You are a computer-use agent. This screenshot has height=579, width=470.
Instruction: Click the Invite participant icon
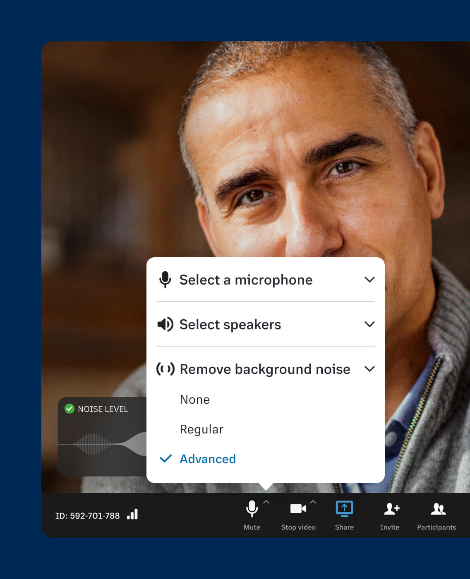point(390,509)
